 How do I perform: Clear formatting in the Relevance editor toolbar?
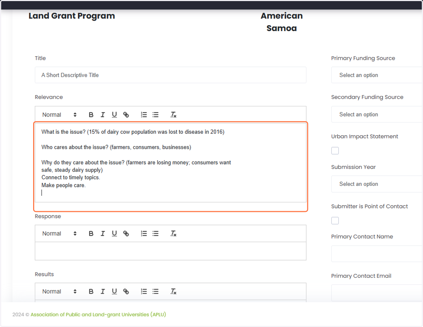click(x=173, y=115)
